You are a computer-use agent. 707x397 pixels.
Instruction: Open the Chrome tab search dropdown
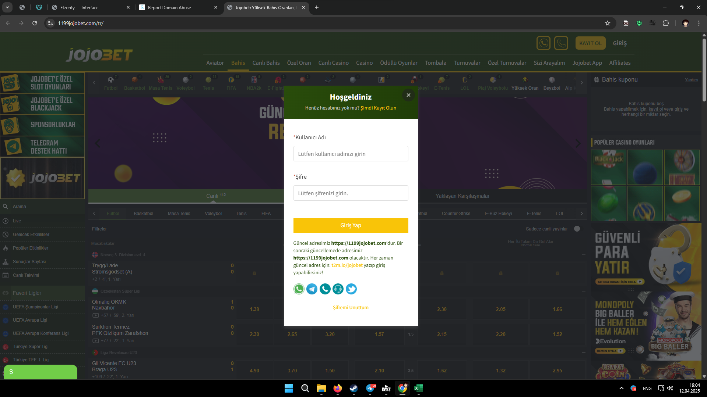7,7
